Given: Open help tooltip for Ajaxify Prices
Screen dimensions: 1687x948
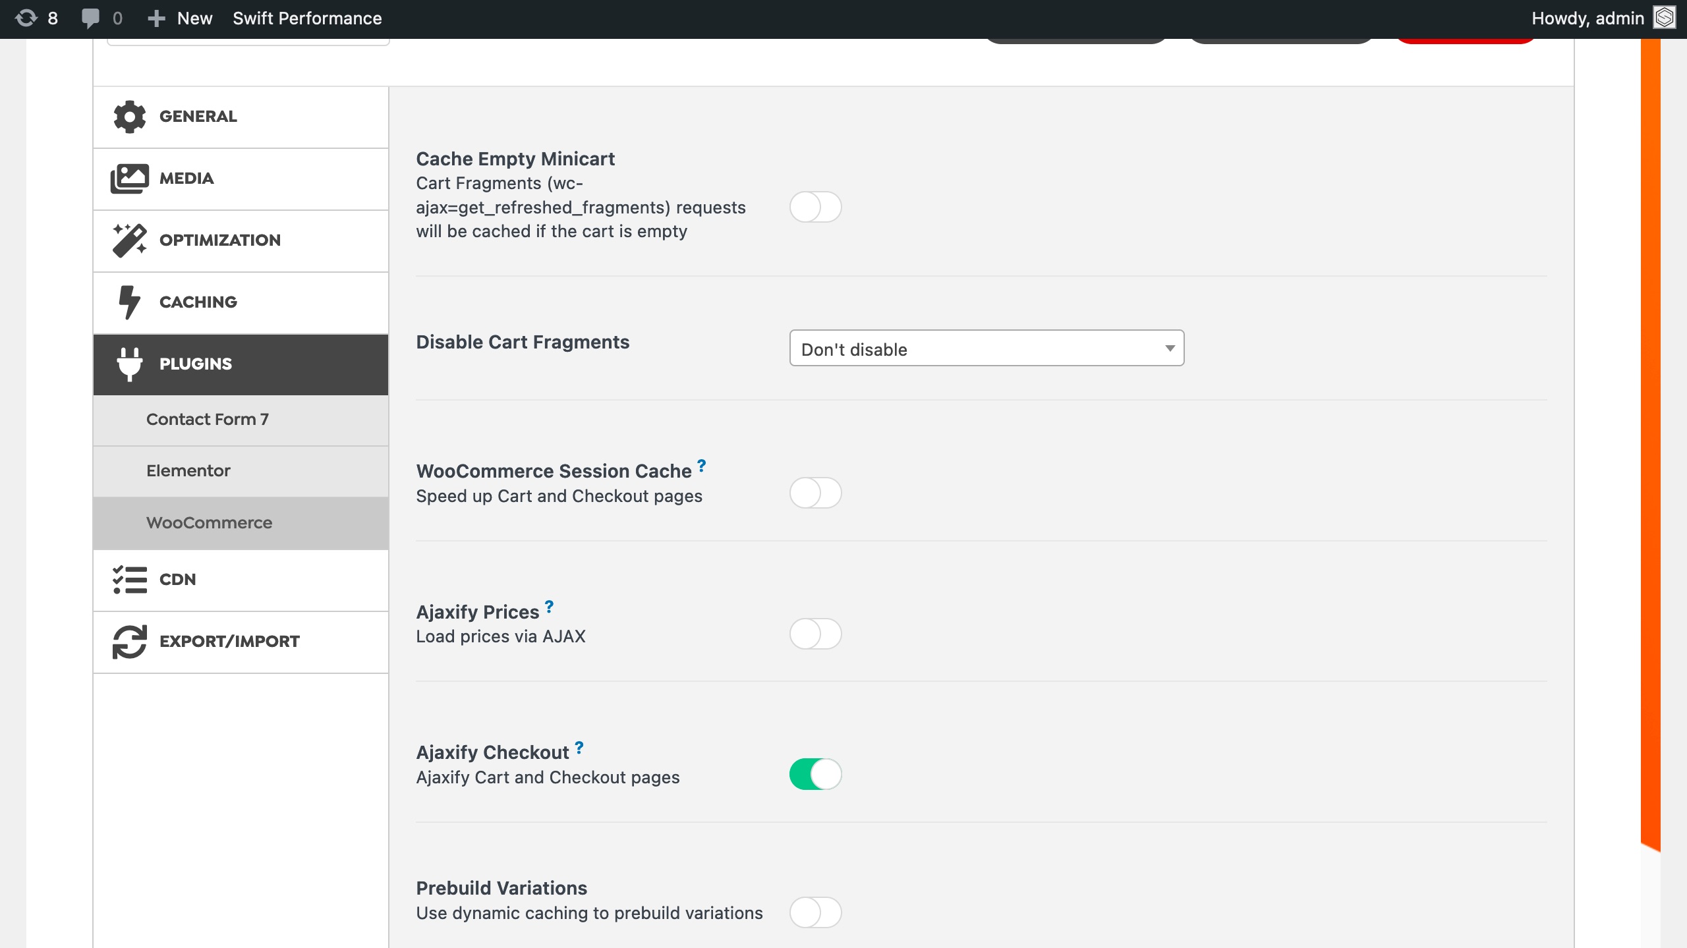Looking at the screenshot, I should click(549, 607).
